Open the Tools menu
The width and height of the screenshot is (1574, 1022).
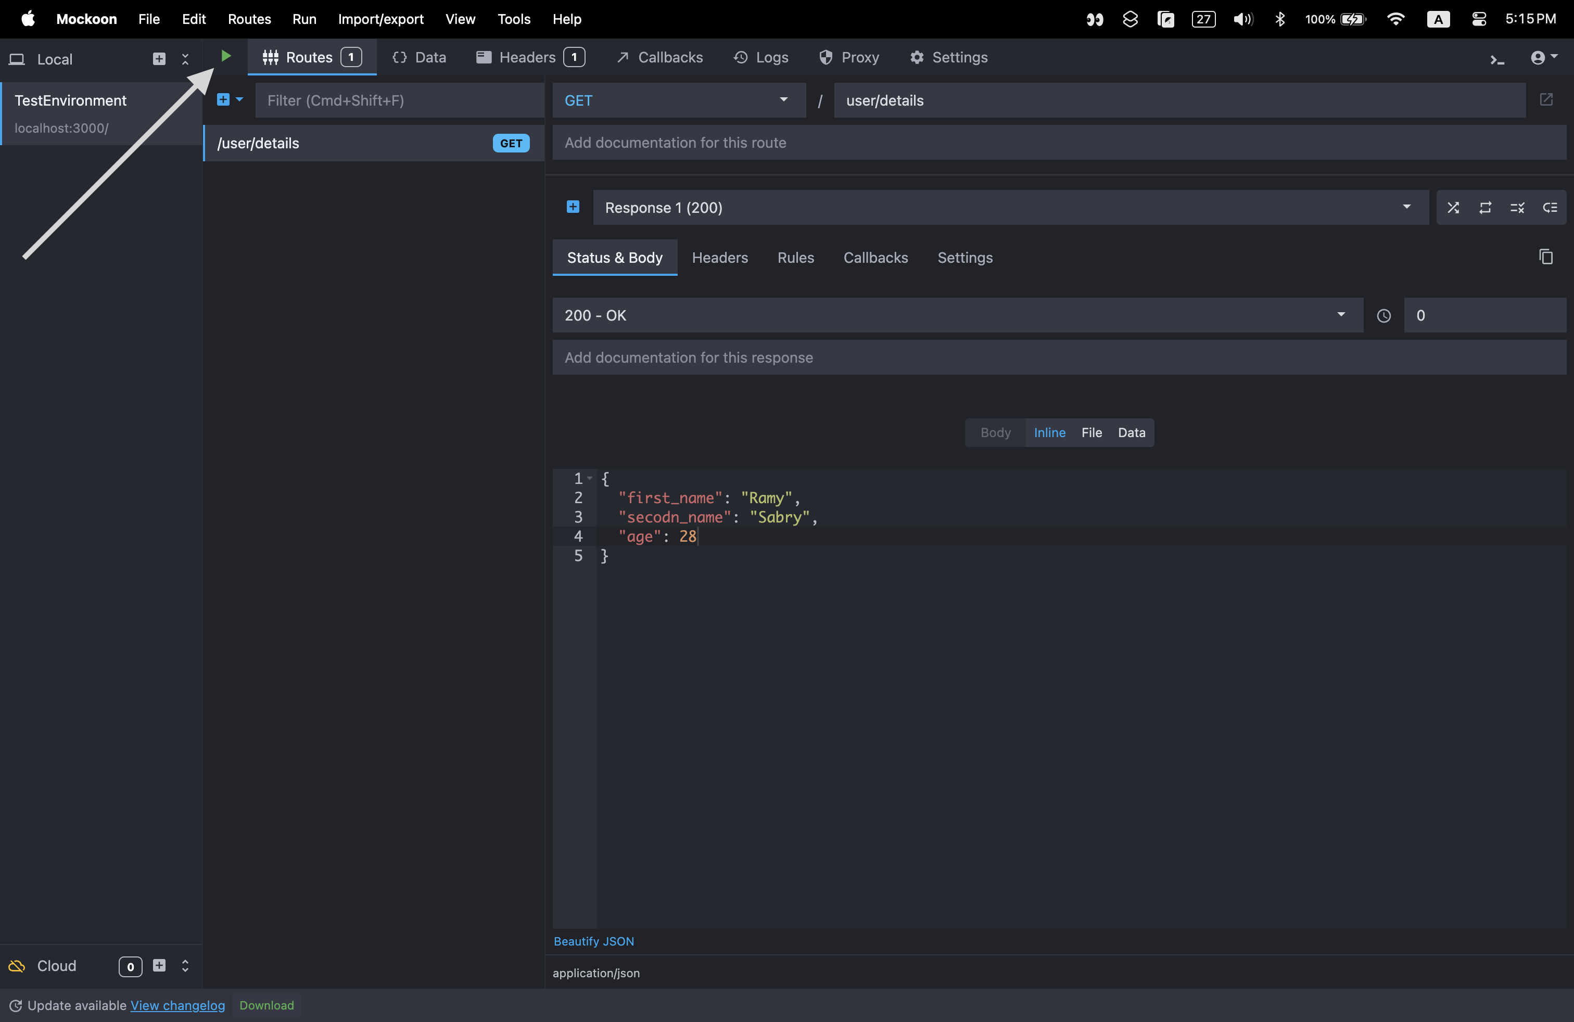514,19
